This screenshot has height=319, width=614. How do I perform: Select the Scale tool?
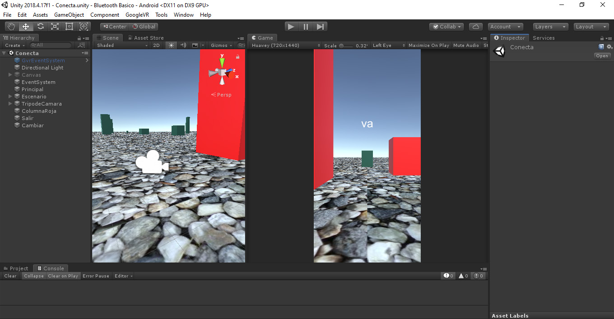[55, 27]
